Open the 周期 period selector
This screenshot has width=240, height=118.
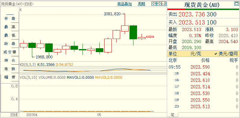(142, 4)
